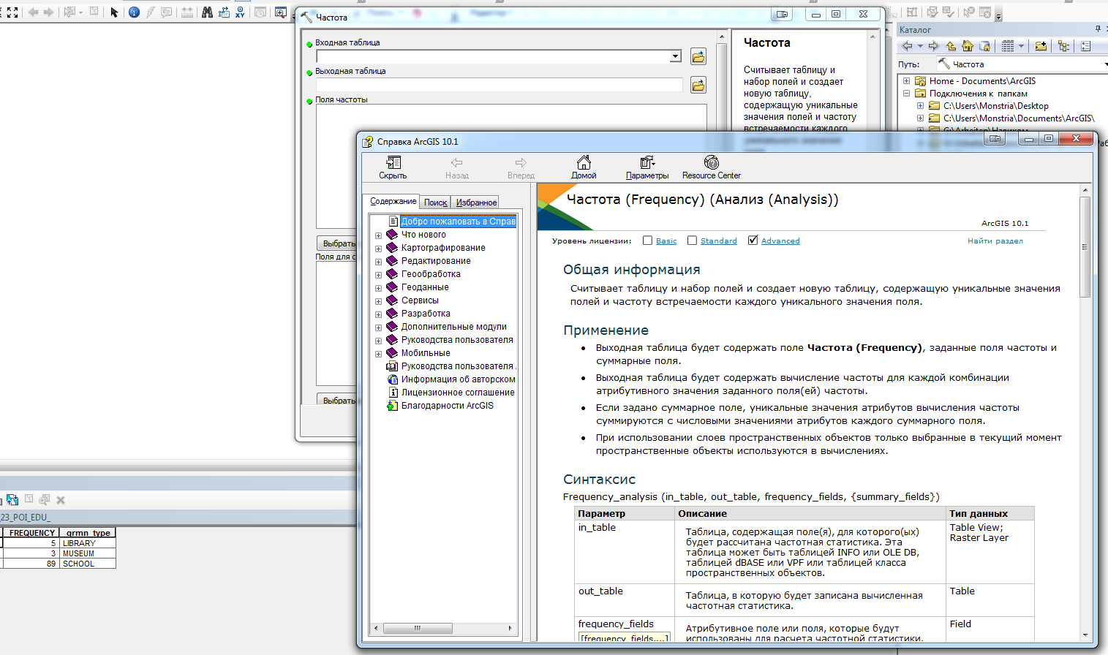The height and width of the screenshot is (655, 1108).
Task: Browse for the input table (Входная таблица)
Action: point(698,57)
